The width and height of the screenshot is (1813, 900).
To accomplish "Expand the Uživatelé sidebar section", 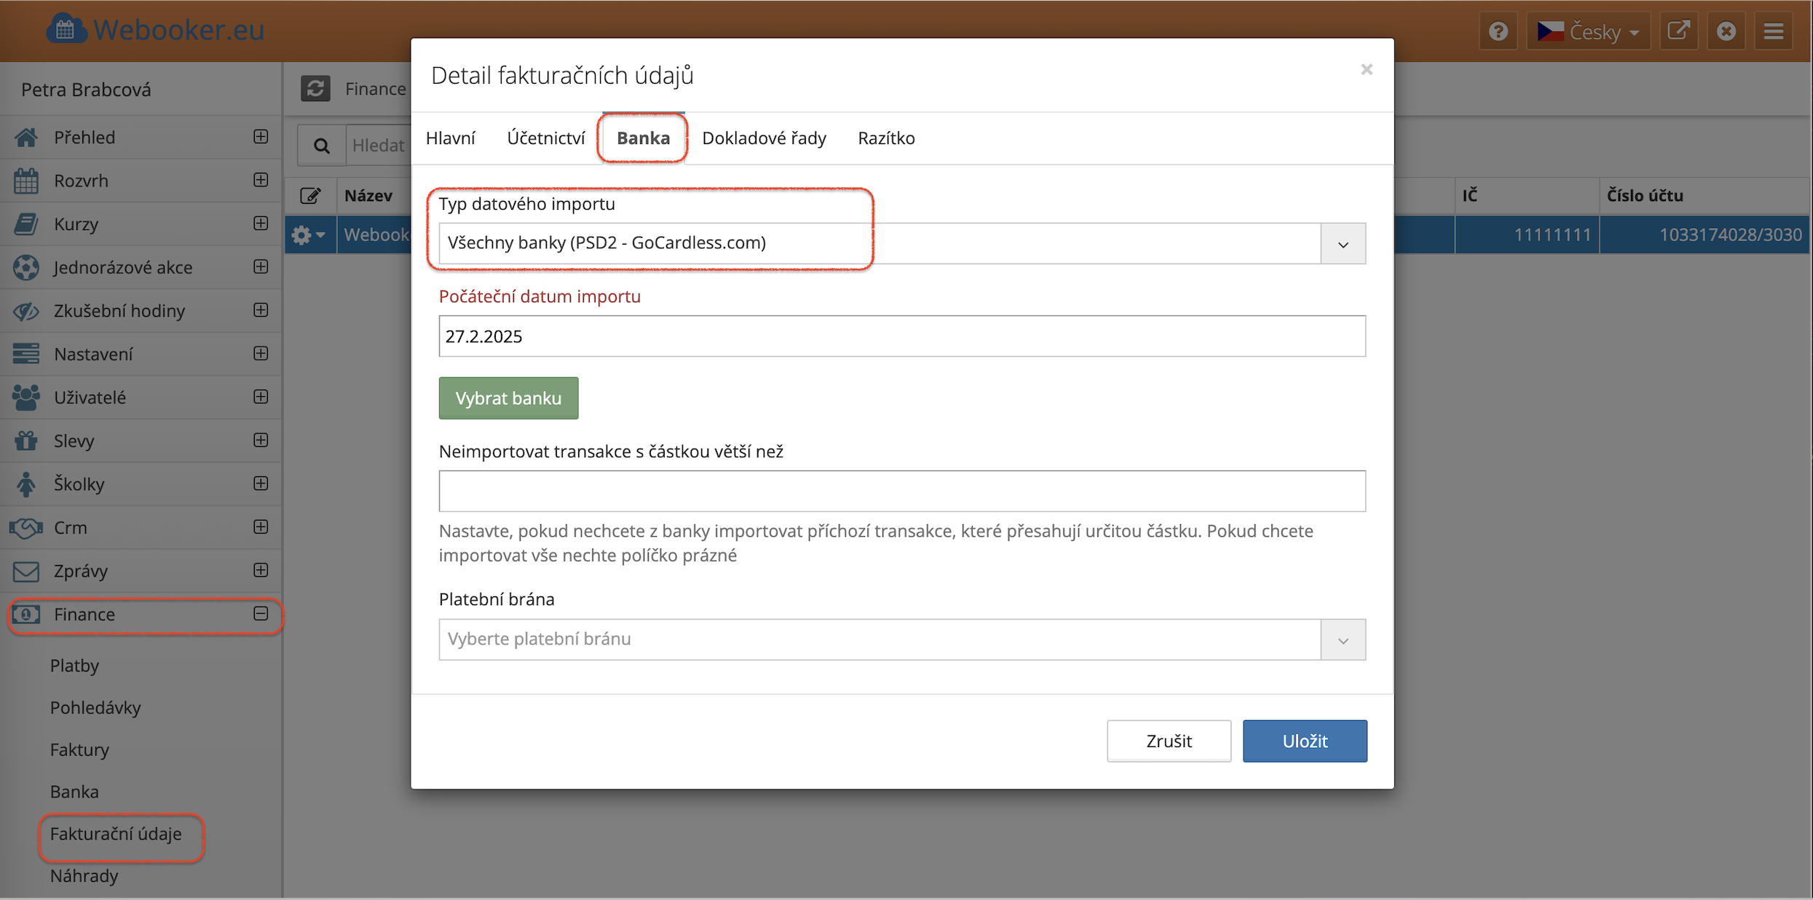I will click(261, 397).
